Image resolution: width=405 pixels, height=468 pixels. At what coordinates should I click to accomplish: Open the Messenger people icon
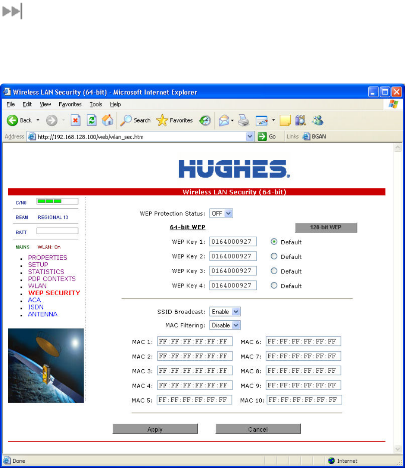click(x=317, y=120)
